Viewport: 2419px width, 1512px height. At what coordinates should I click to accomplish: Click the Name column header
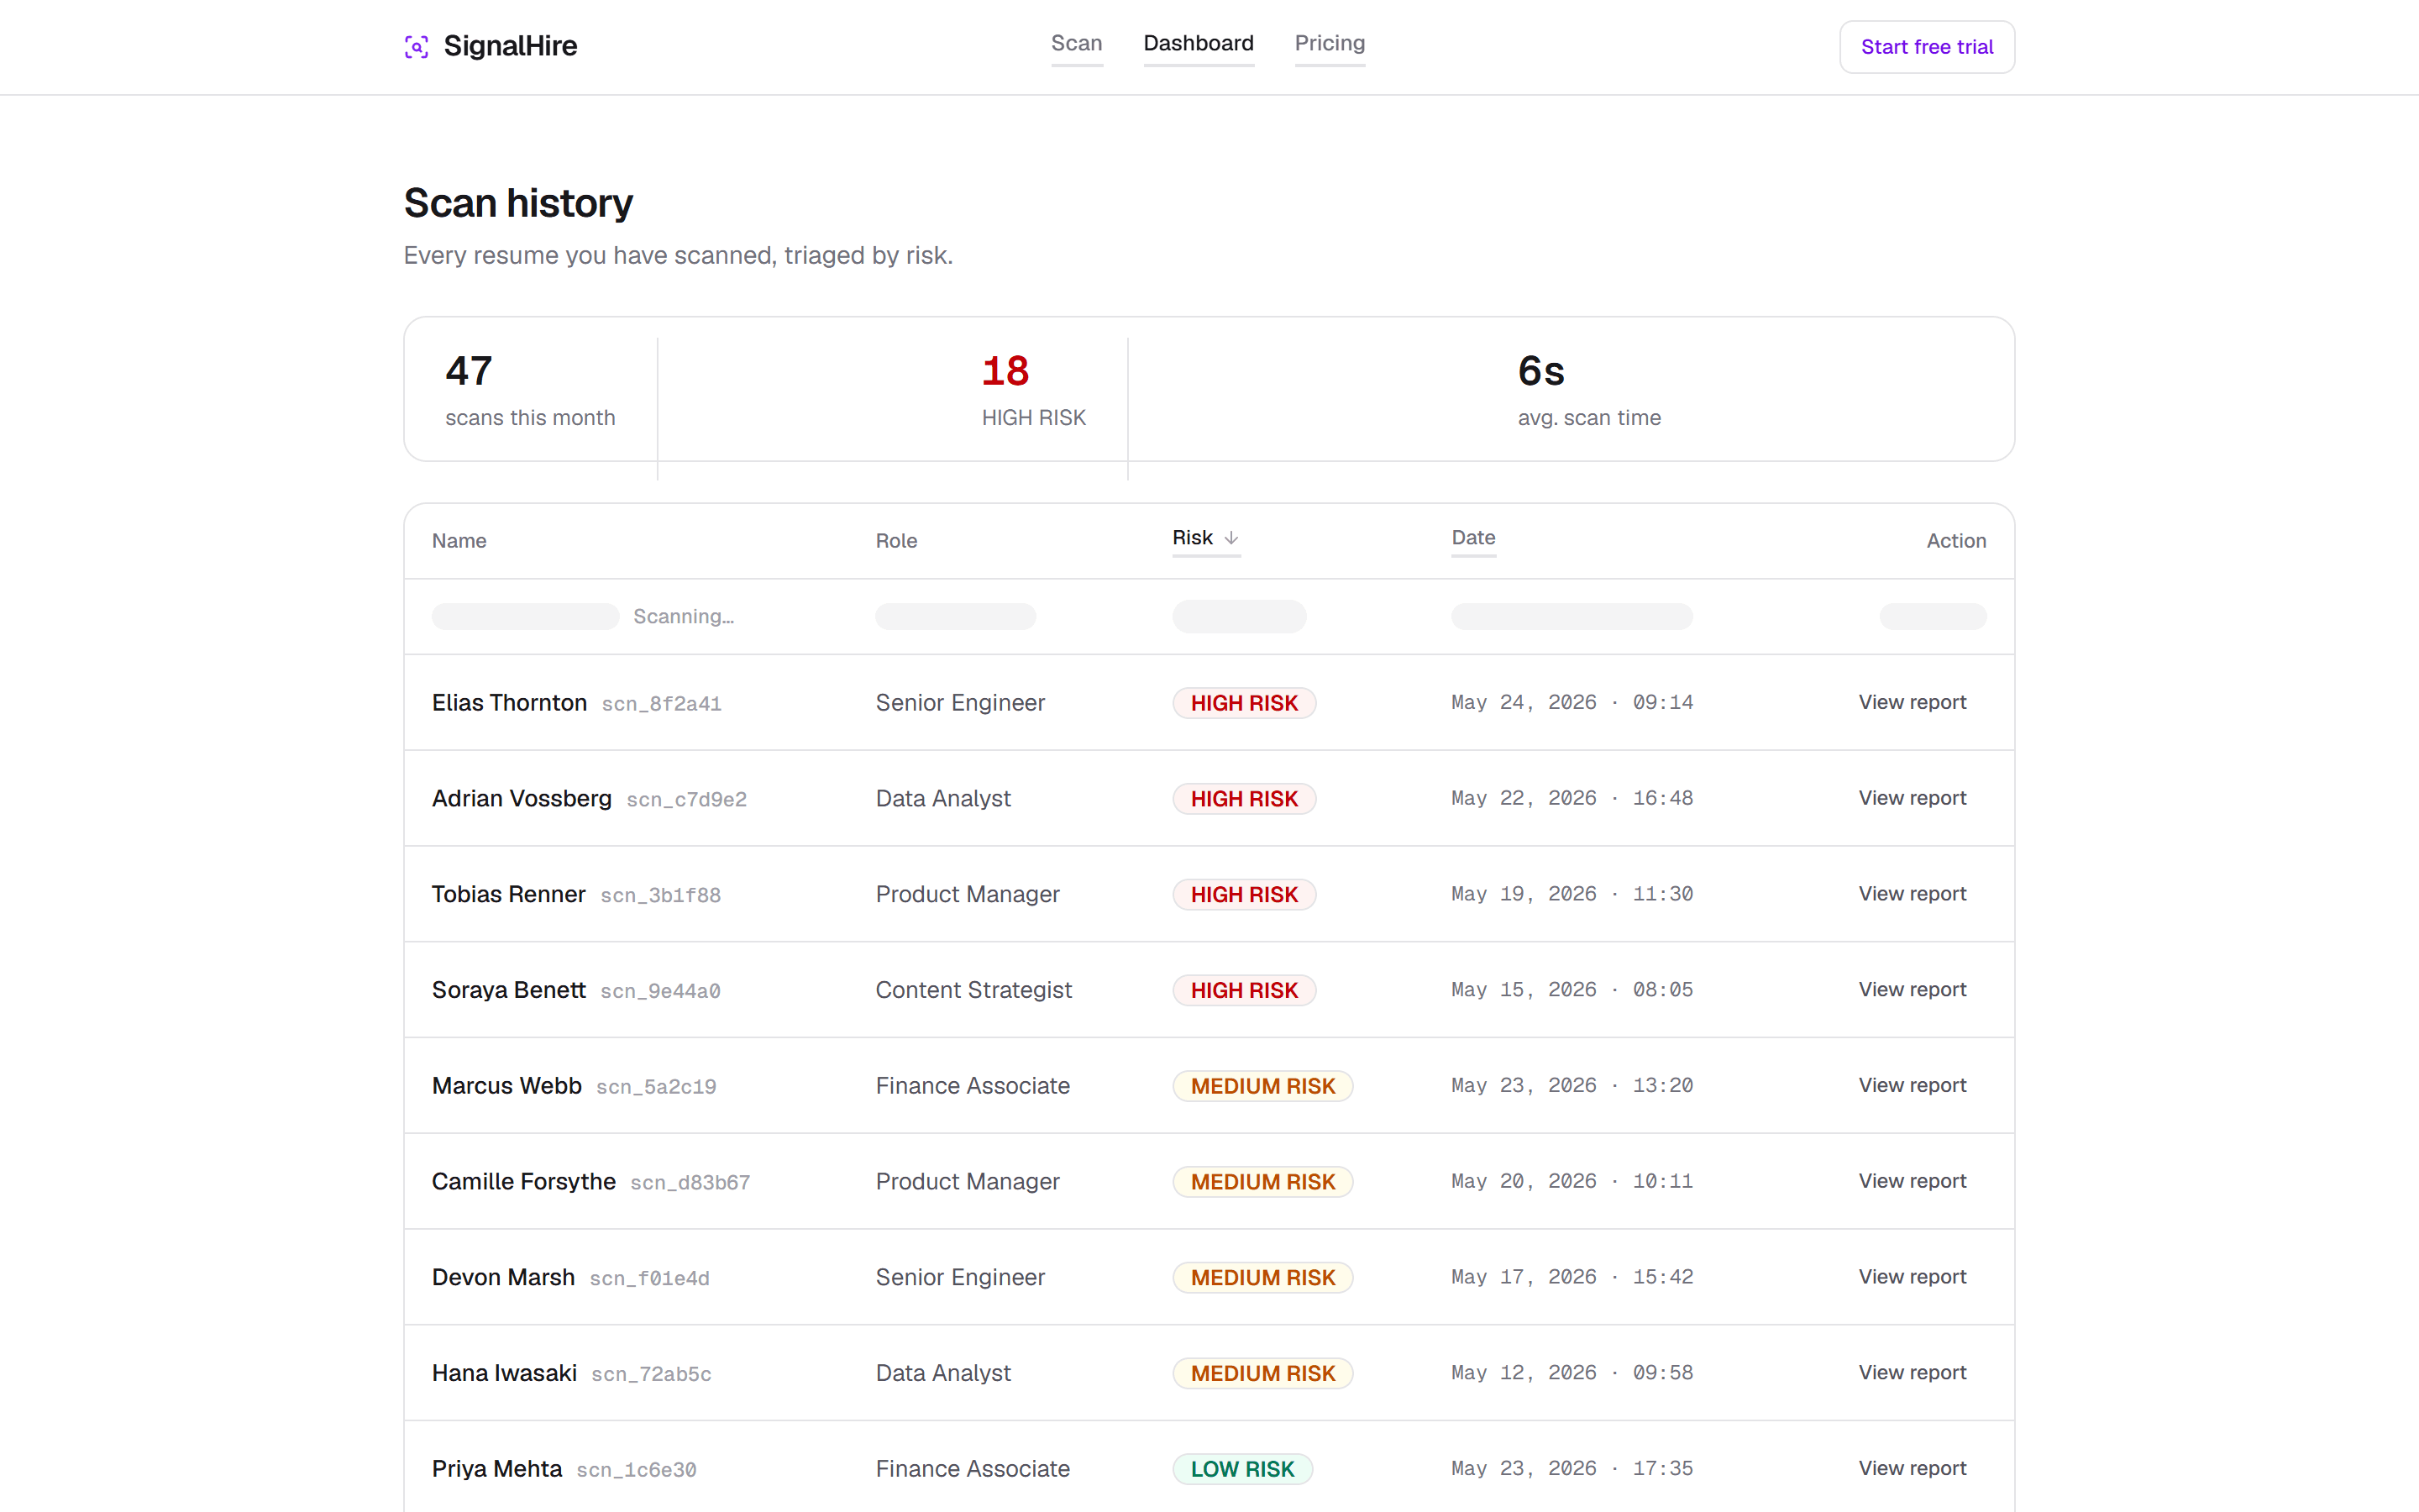point(459,541)
